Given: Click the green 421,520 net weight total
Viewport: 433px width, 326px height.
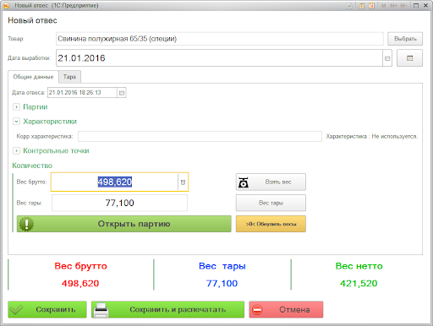Looking at the screenshot, I should [359, 284].
